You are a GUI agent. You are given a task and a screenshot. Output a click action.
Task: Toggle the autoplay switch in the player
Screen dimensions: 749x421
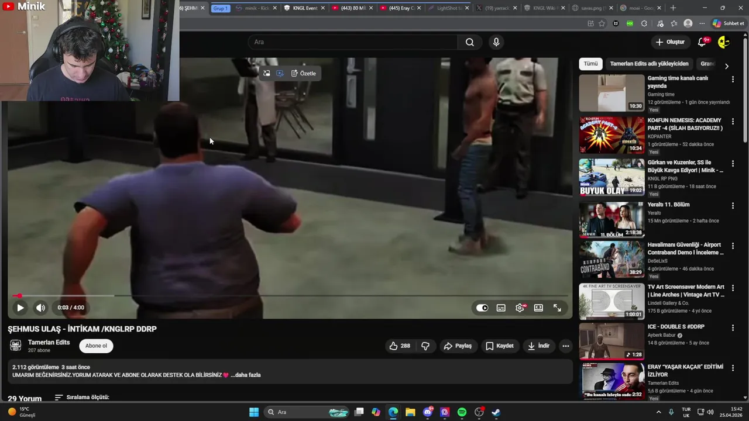click(x=482, y=308)
